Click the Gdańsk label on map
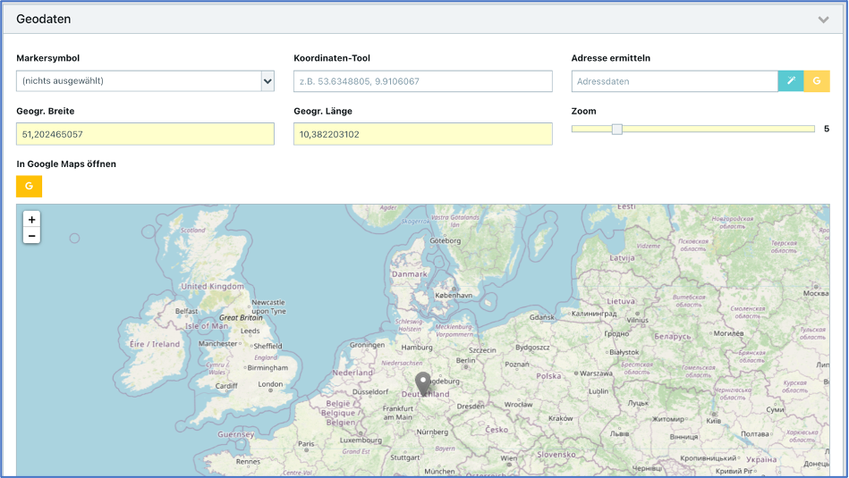The width and height of the screenshot is (849, 478). coord(541,317)
